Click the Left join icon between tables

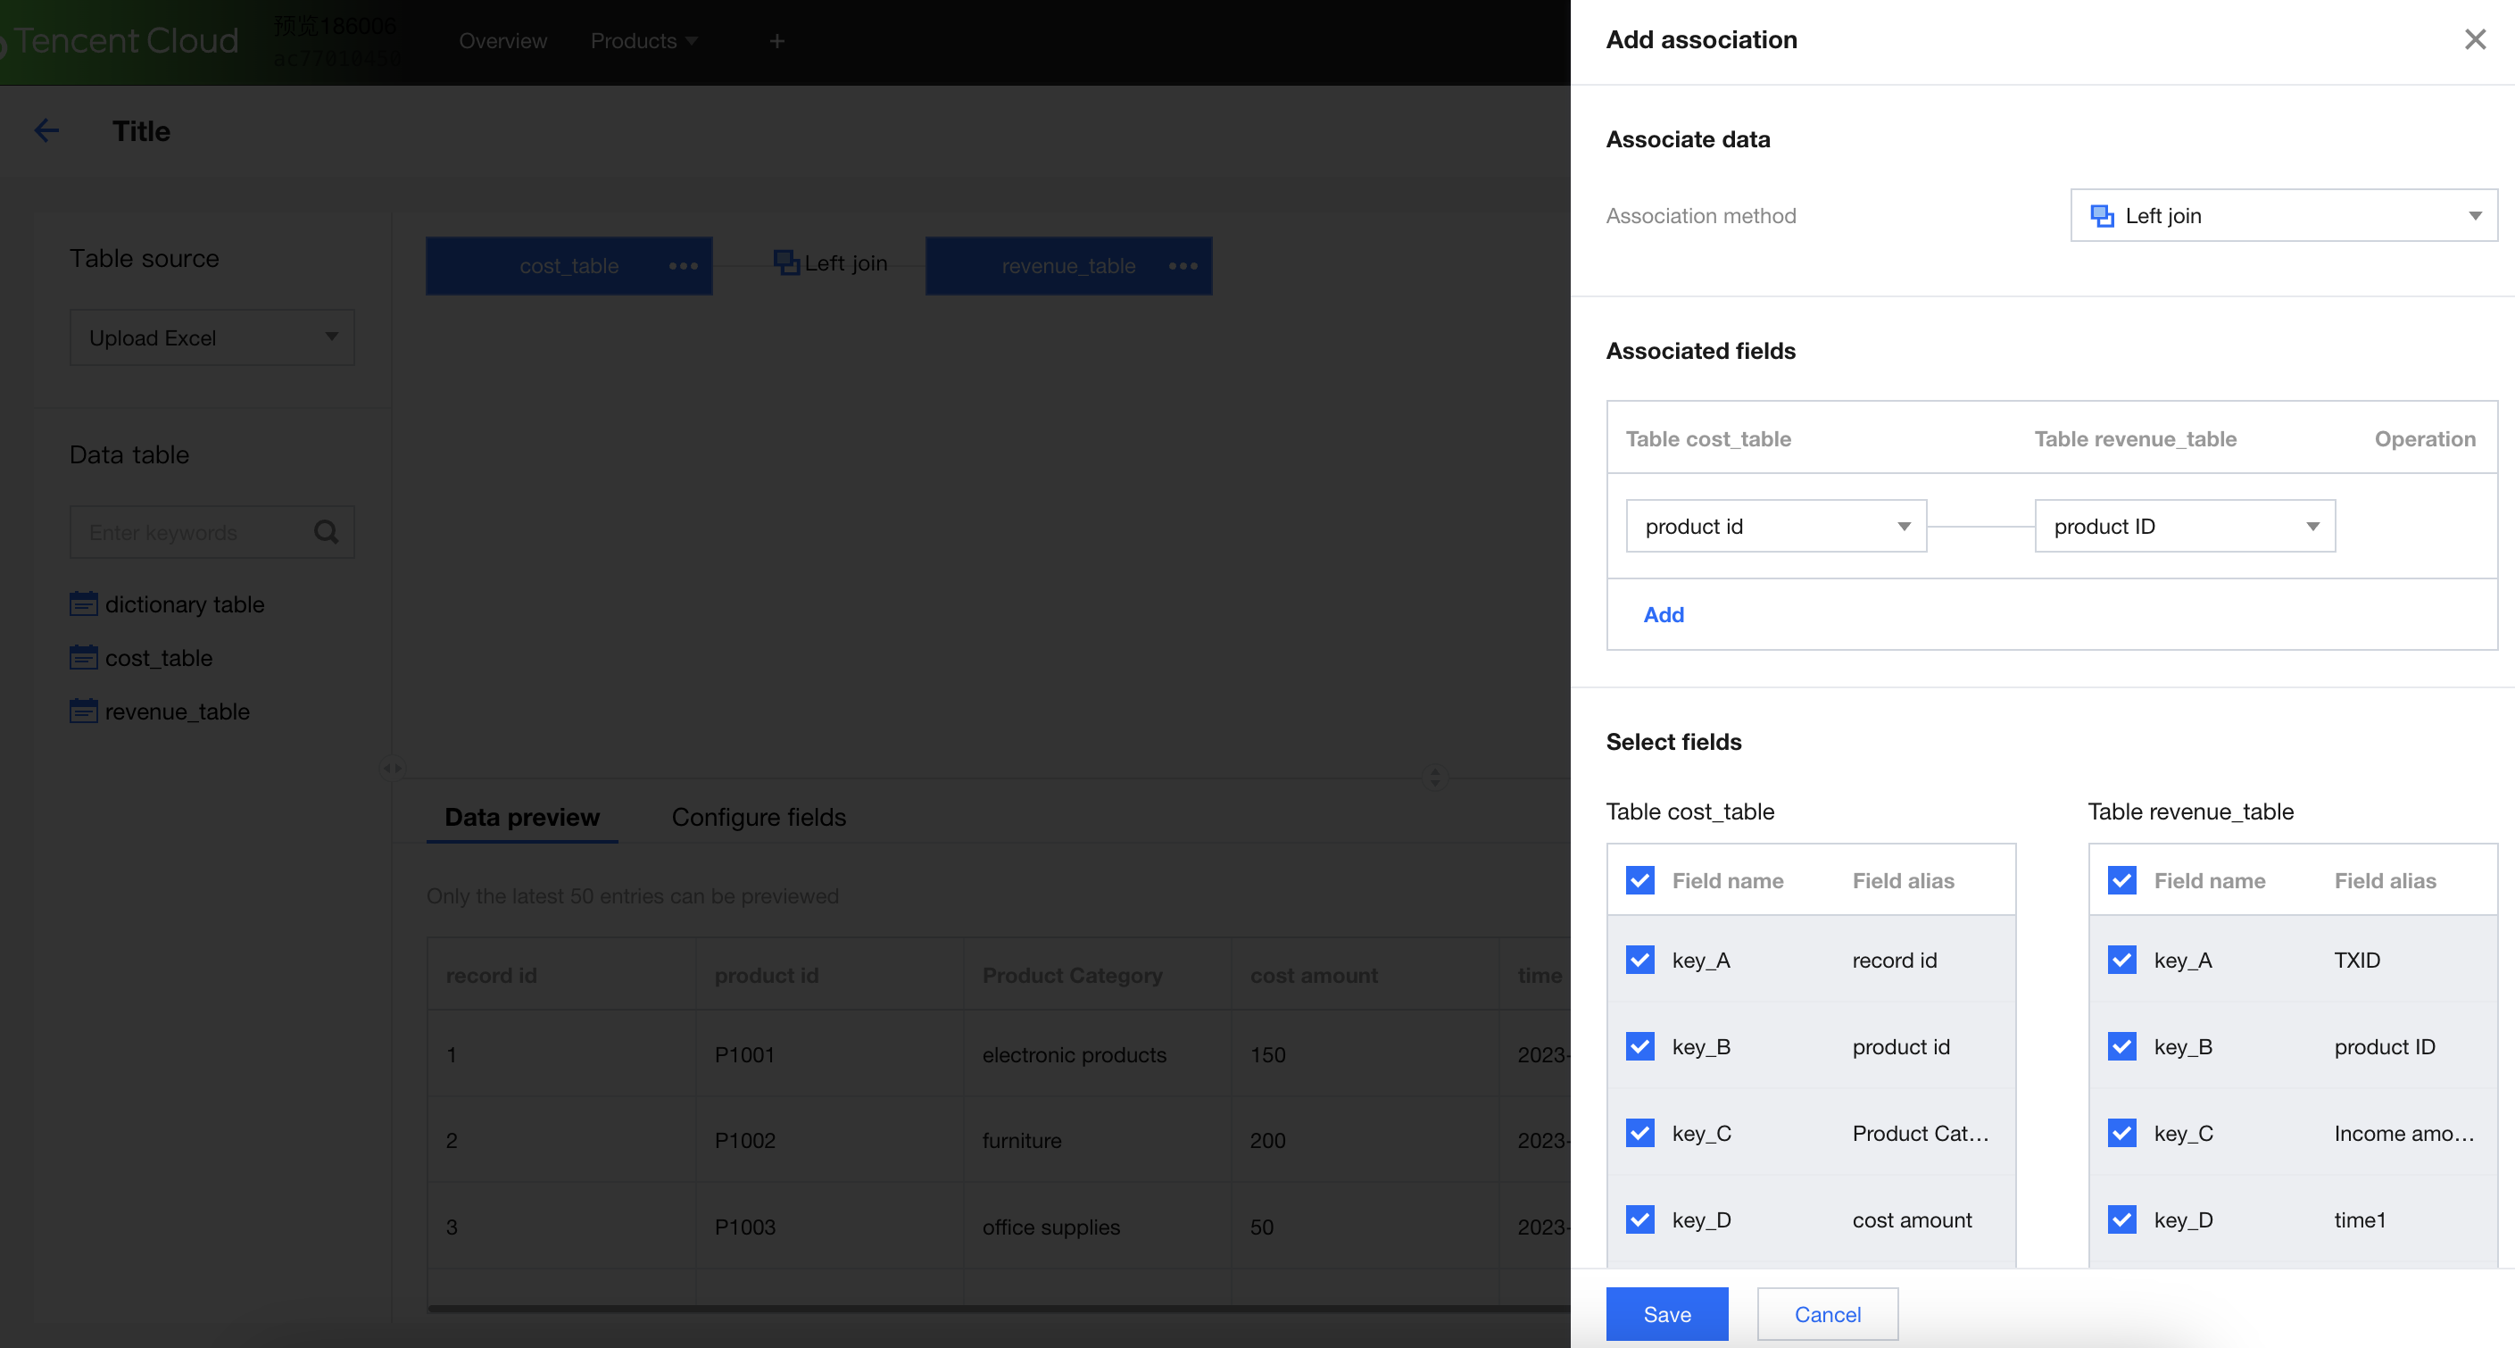click(x=785, y=262)
